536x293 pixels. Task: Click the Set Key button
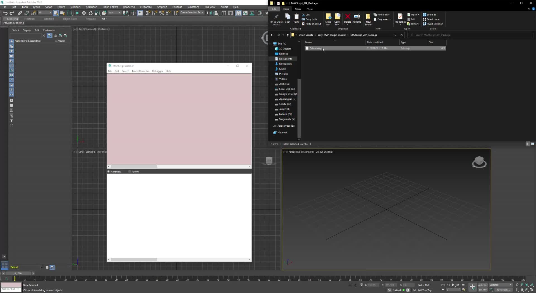pos(483,290)
